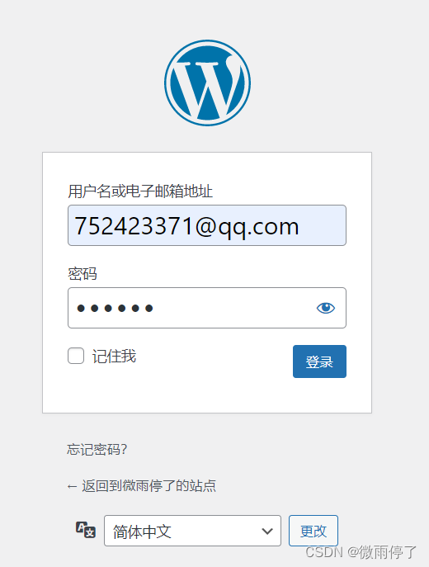Click the masked password dots
429x567 pixels.
[x=115, y=308]
